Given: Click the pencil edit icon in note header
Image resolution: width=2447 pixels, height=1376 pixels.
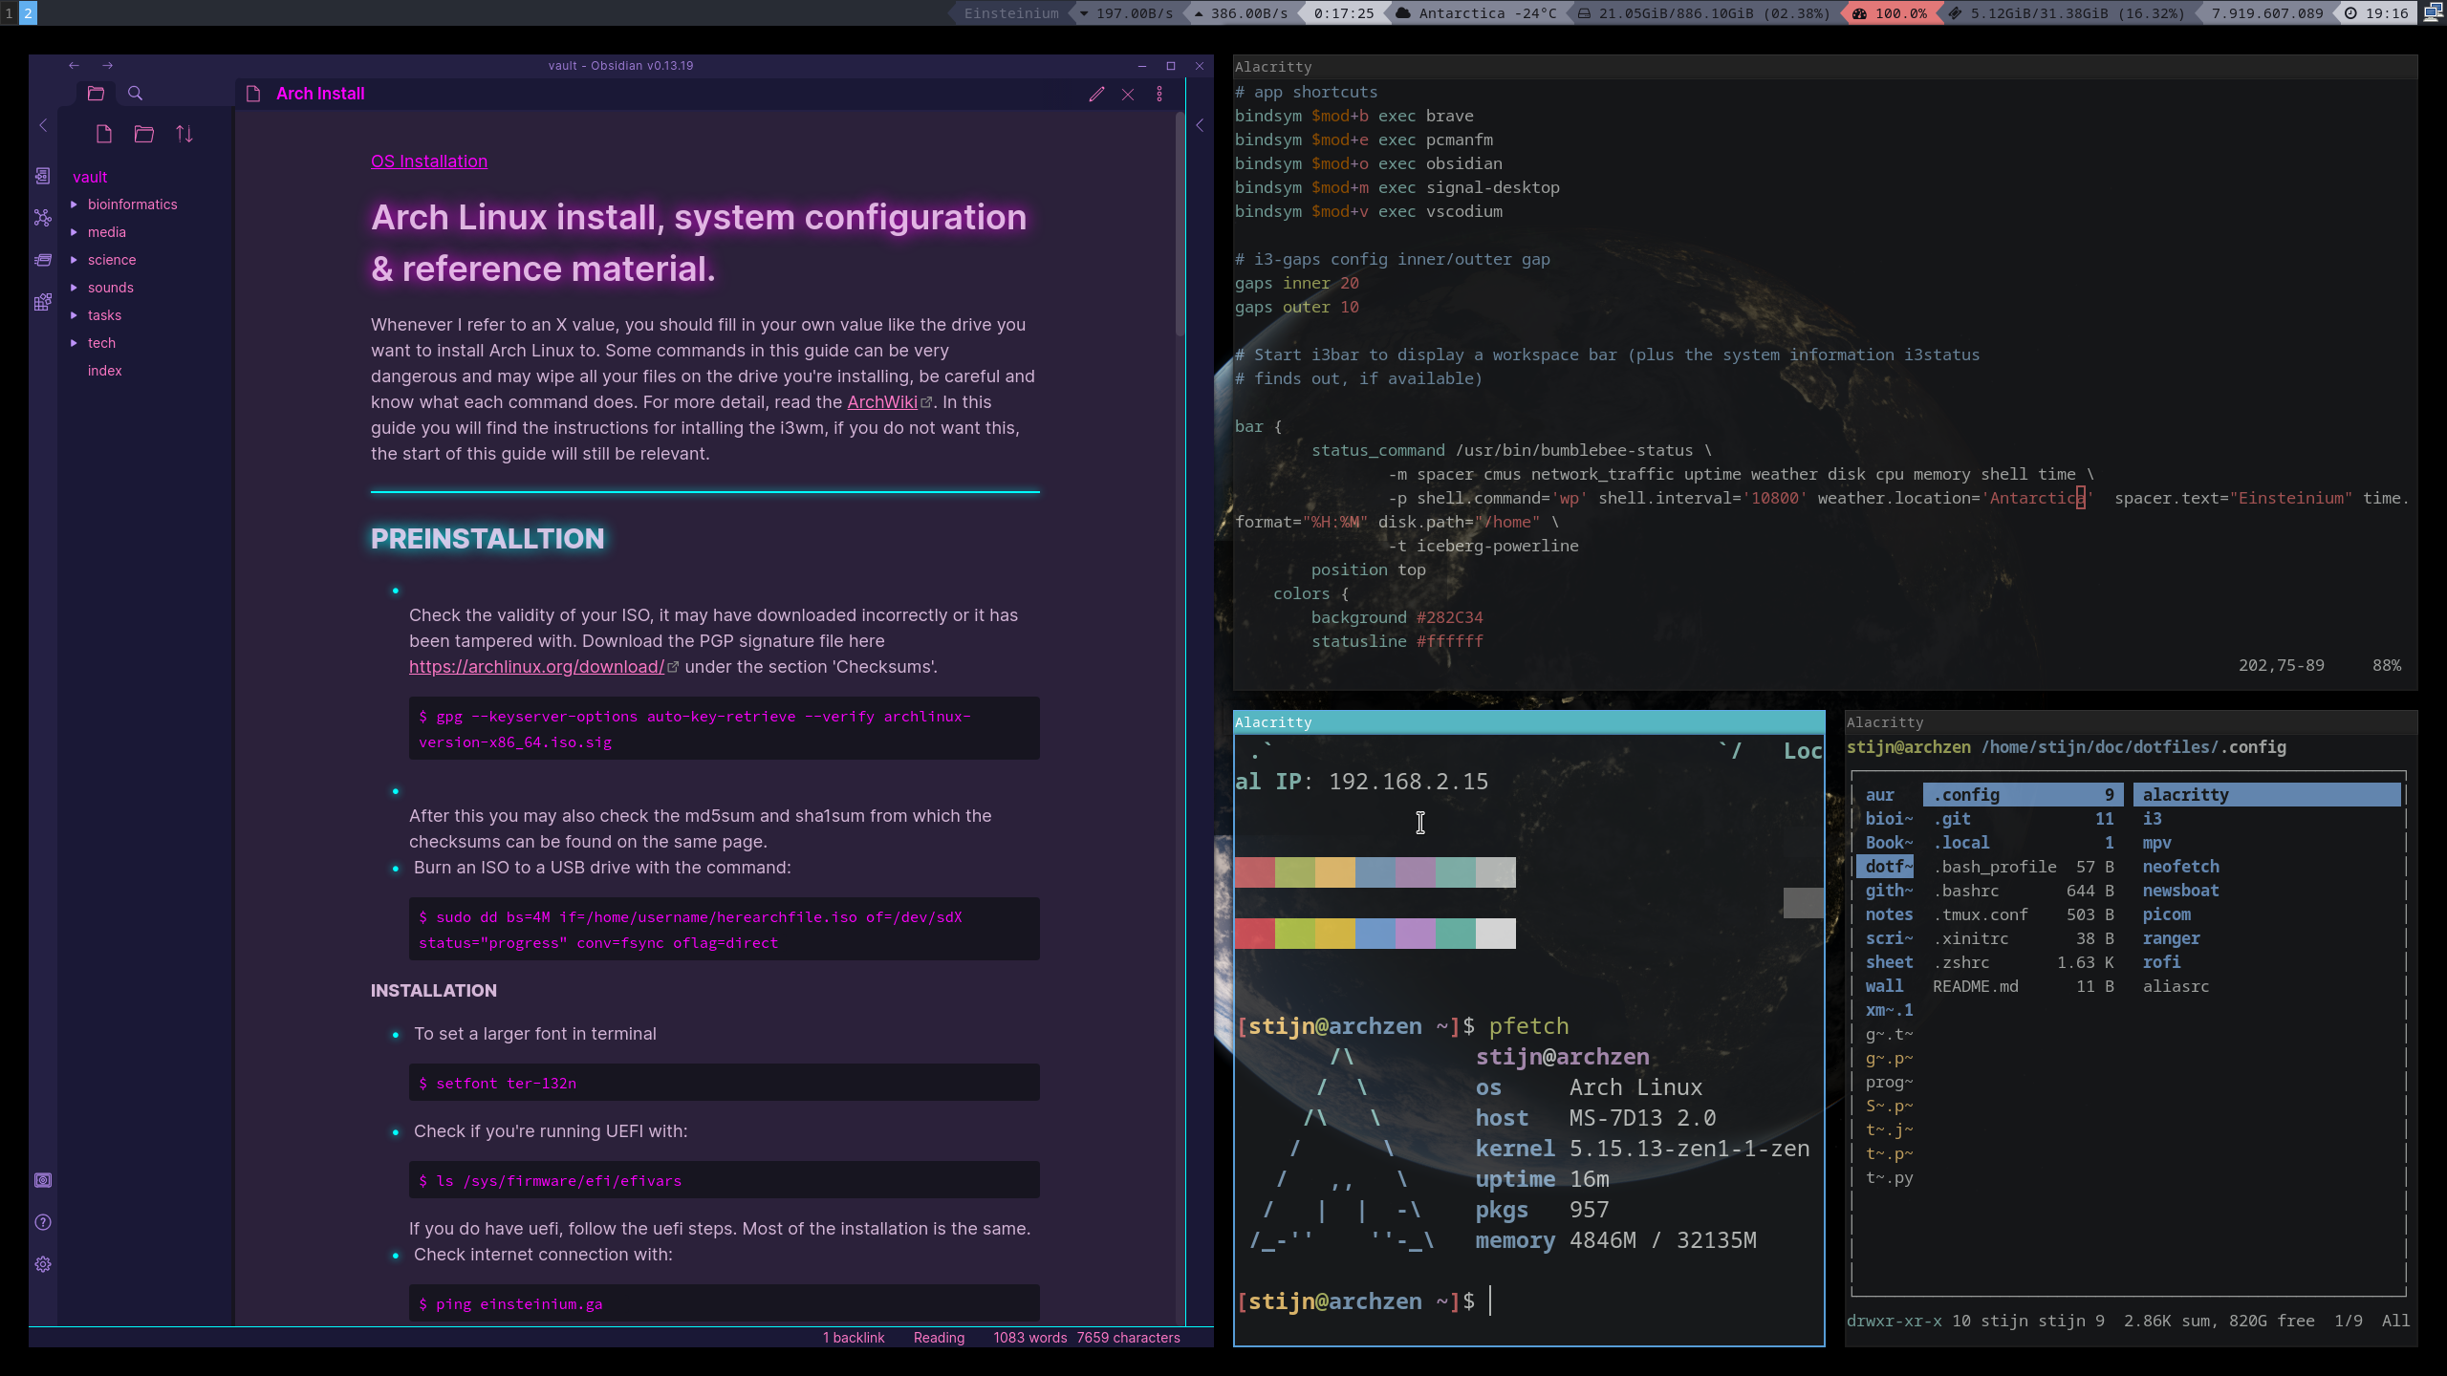Looking at the screenshot, I should click(1096, 94).
